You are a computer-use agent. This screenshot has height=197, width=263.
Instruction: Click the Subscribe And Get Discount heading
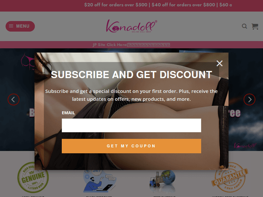pos(131,75)
